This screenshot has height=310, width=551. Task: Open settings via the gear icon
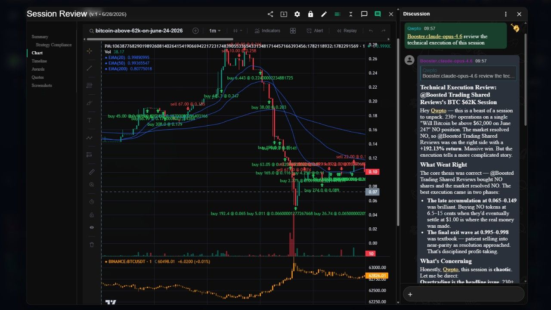297,14
